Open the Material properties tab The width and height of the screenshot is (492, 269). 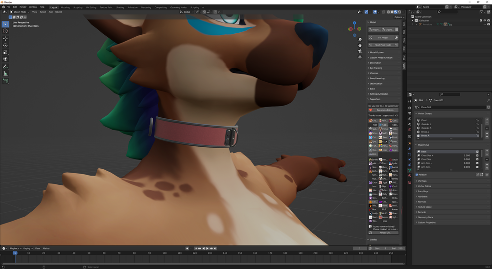coord(410,176)
